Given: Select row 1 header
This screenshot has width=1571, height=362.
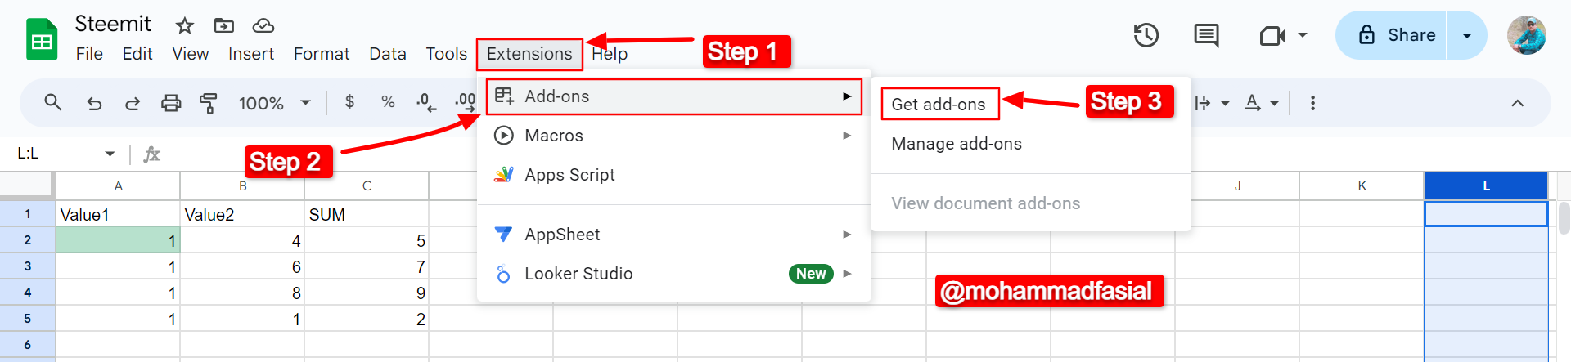Looking at the screenshot, I should coord(27,214).
